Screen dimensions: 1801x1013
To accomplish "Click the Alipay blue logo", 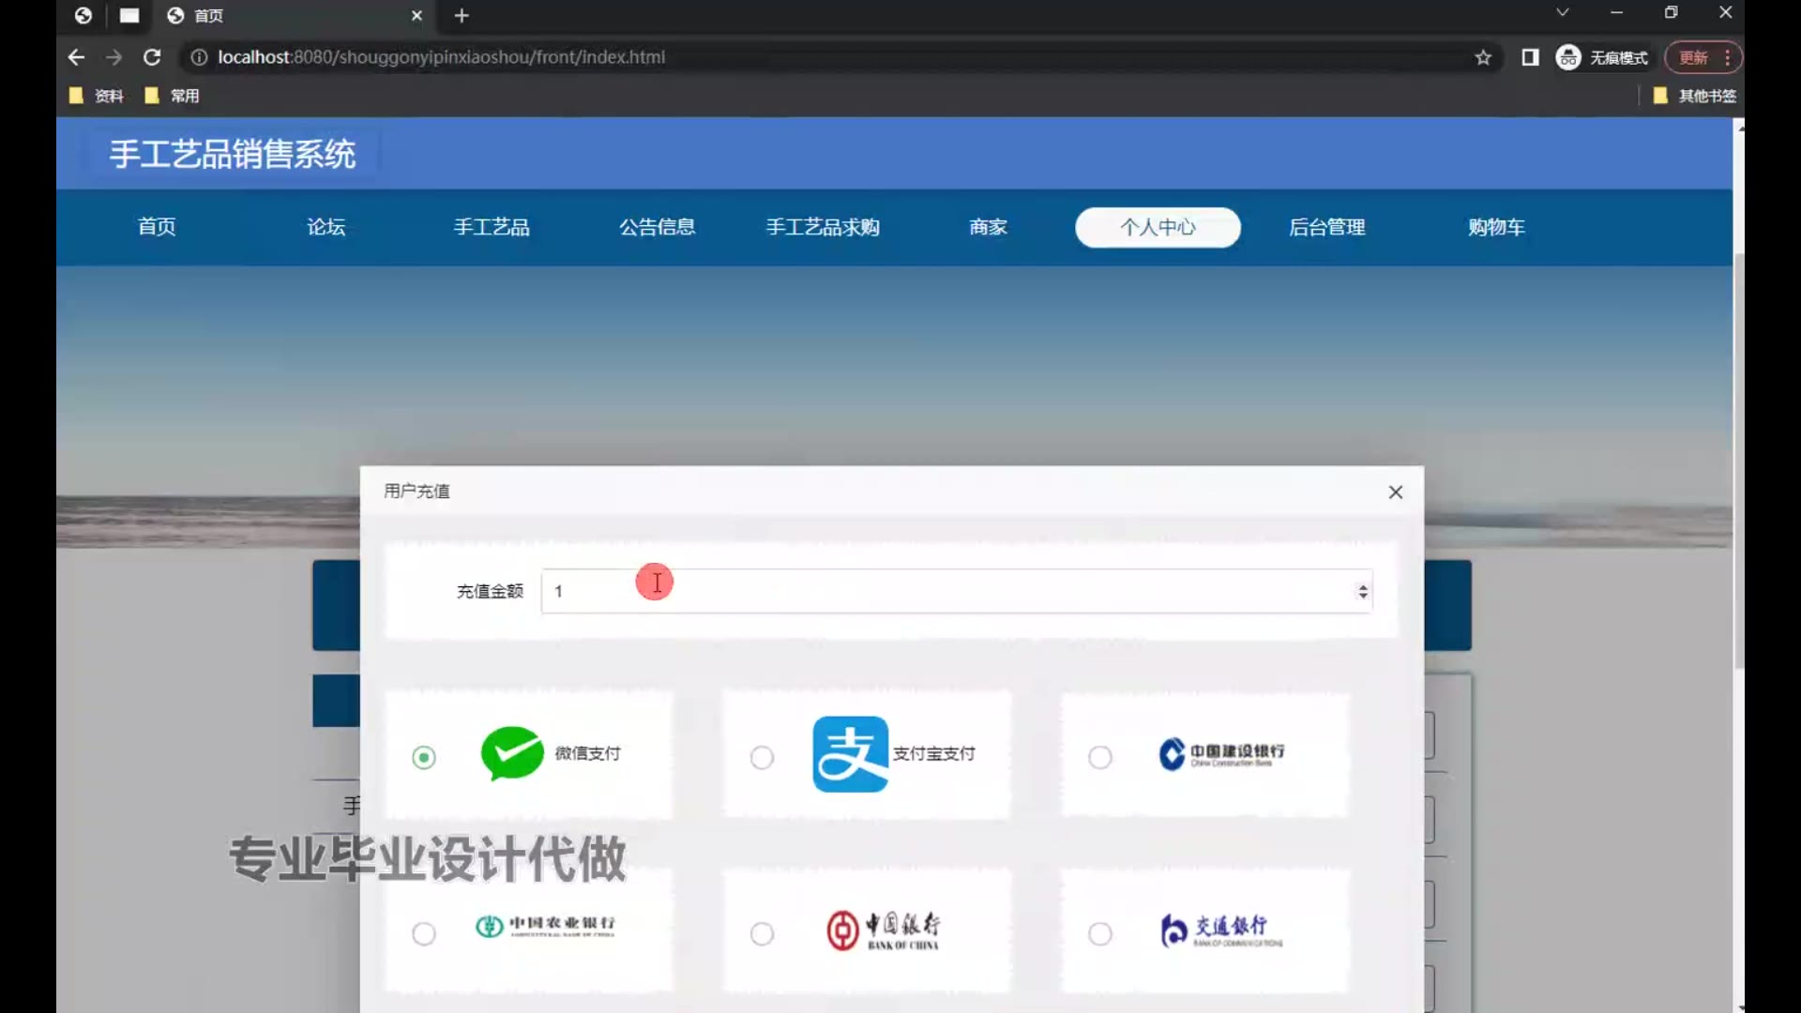I will point(850,754).
